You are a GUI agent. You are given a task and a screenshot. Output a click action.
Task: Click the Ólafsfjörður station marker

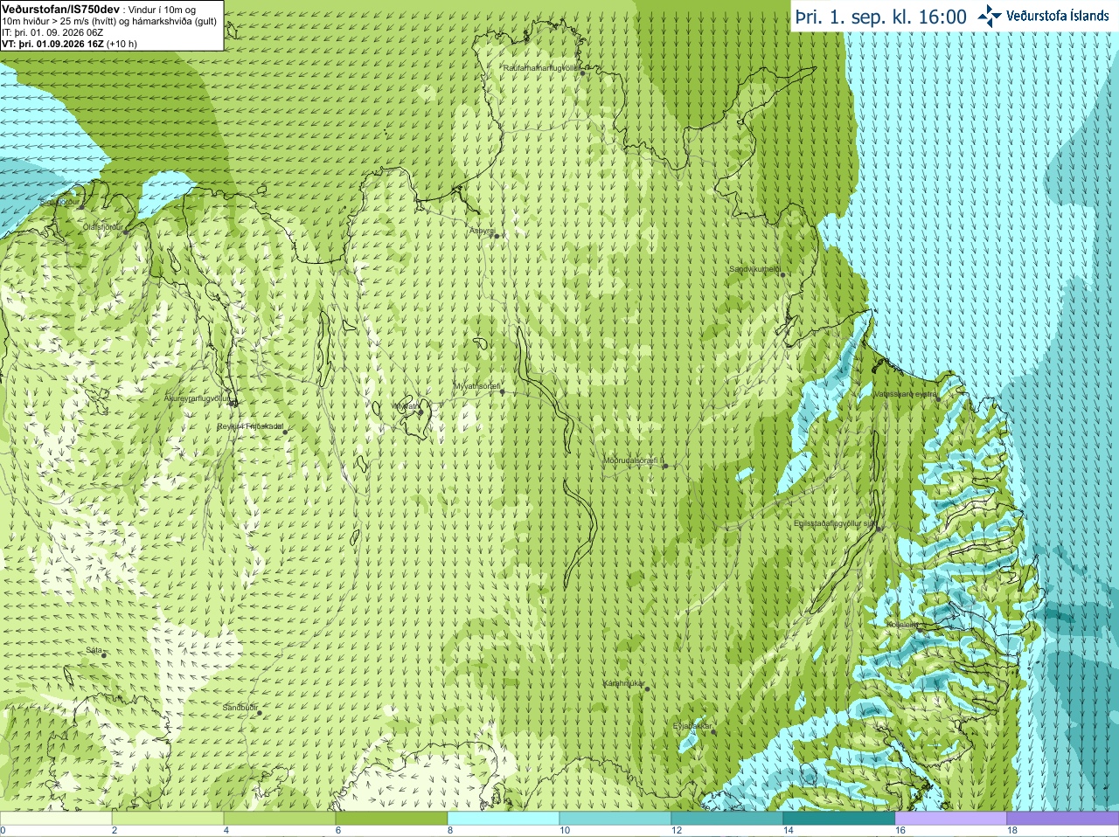[126, 232]
